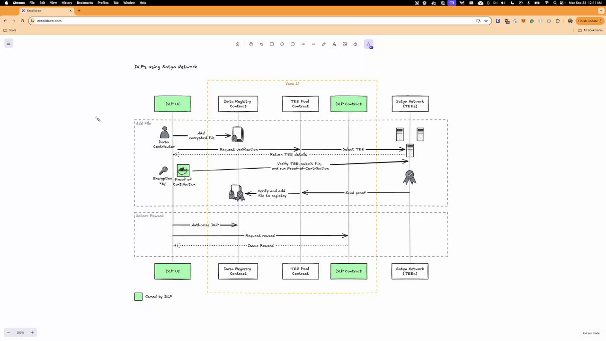
Task: Click the 'Issue Reward' label
Action: 261,246
